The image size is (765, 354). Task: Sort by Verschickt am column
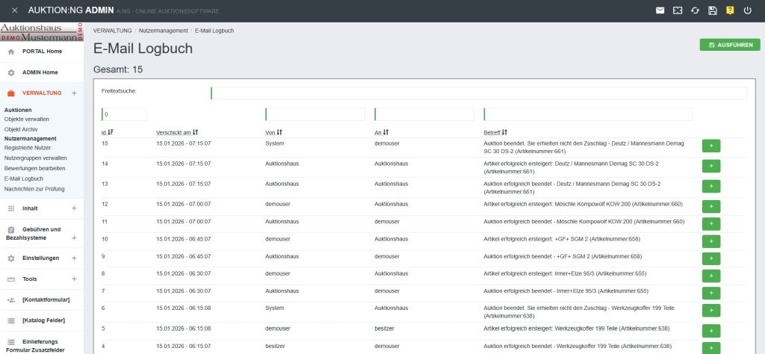[x=177, y=132]
